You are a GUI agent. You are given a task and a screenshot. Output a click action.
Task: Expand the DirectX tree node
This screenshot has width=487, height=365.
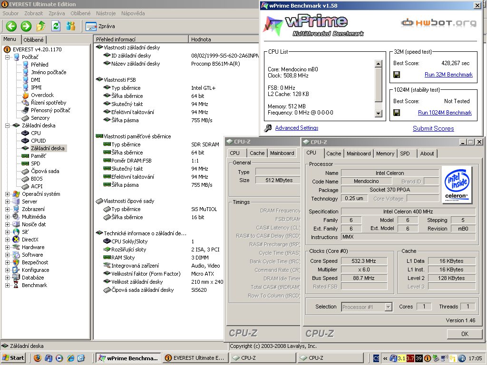(x=7, y=240)
